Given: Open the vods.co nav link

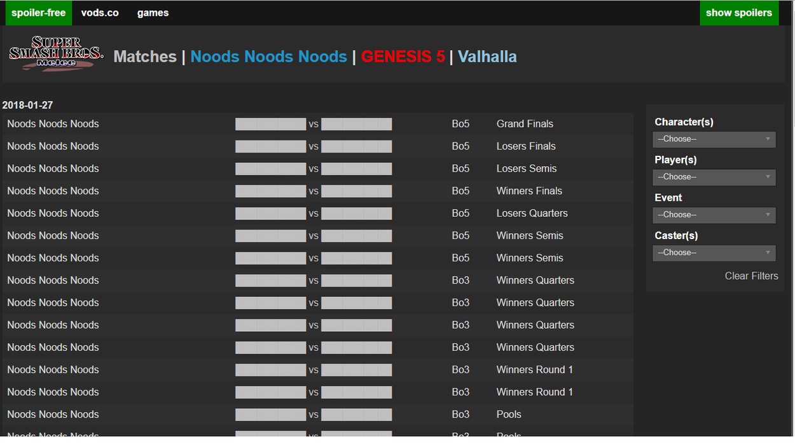Looking at the screenshot, I should click(x=100, y=13).
